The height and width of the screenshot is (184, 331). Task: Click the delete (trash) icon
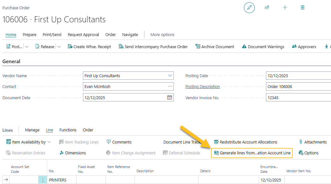click(302, 7)
